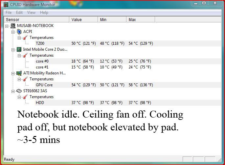The height and width of the screenshot is (165, 225).
Task: Click TZ00 min 48 °C (118 °F)
Action: point(112,43)
